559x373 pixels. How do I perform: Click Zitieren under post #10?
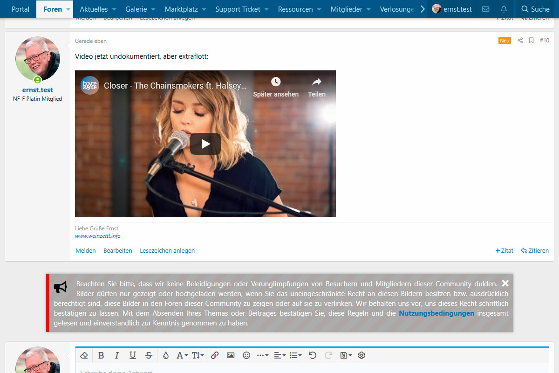click(535, 250)
